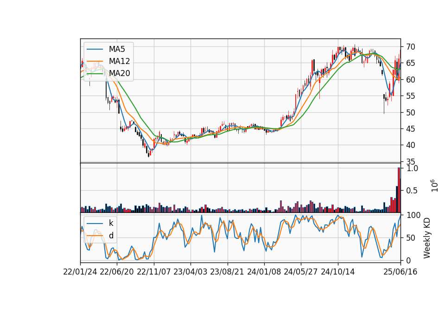Click the price axis value 65
The image size is (445, 320).
(x=410, y=63)
